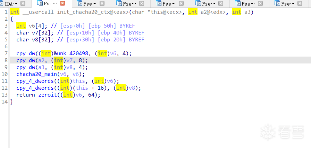Click the this@<ecx> parameter in signature

coord(166,12)
